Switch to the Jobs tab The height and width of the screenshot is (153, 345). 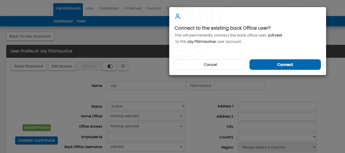pyautogui.click(x=89, y=8)
